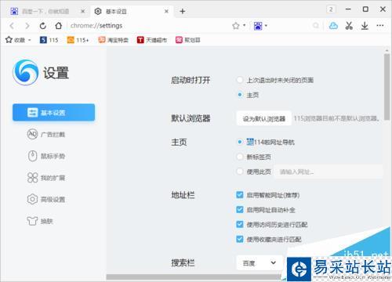This screenshot has height=282, width=392.
Task: Open the orange 115+ bookmark
Action: coord(78,40)
